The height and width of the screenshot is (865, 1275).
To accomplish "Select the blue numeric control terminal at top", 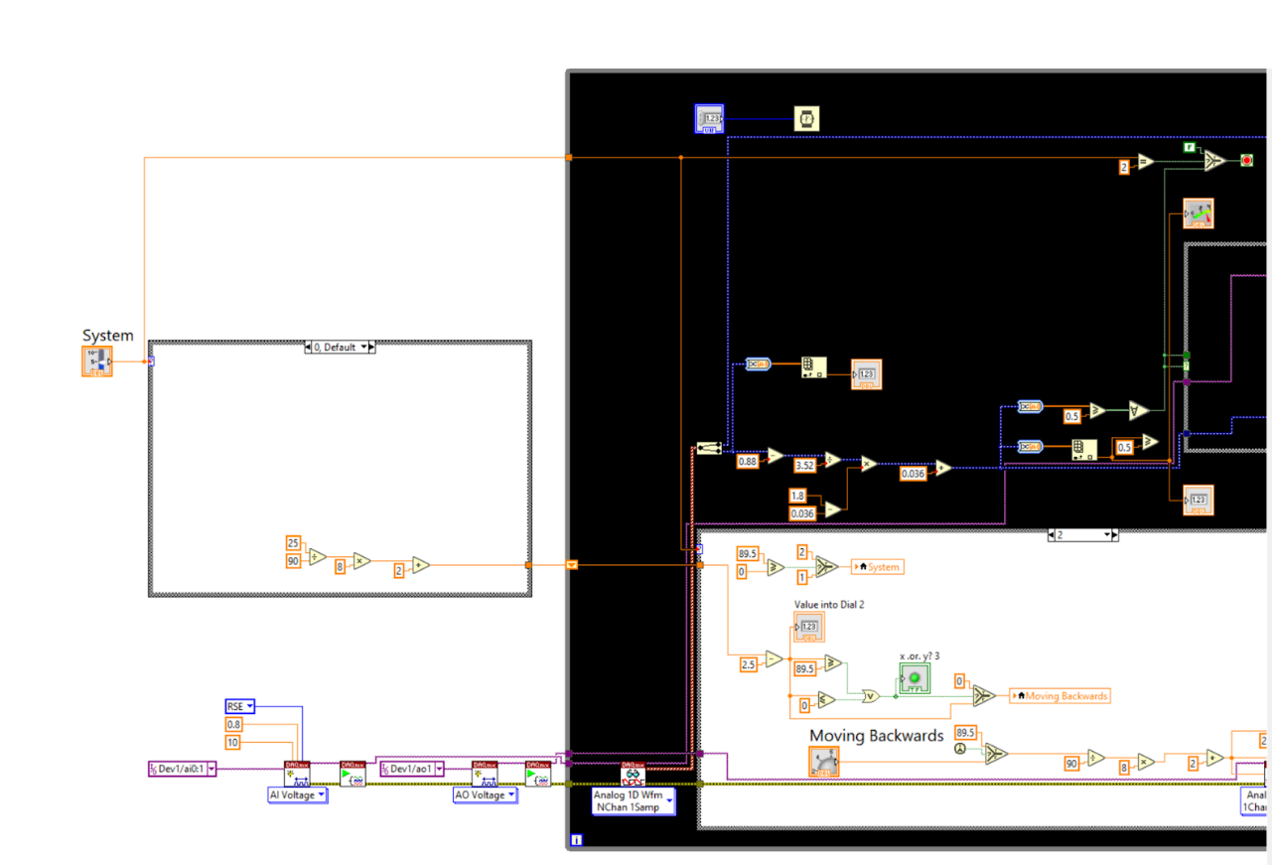I will coord(709,119).
